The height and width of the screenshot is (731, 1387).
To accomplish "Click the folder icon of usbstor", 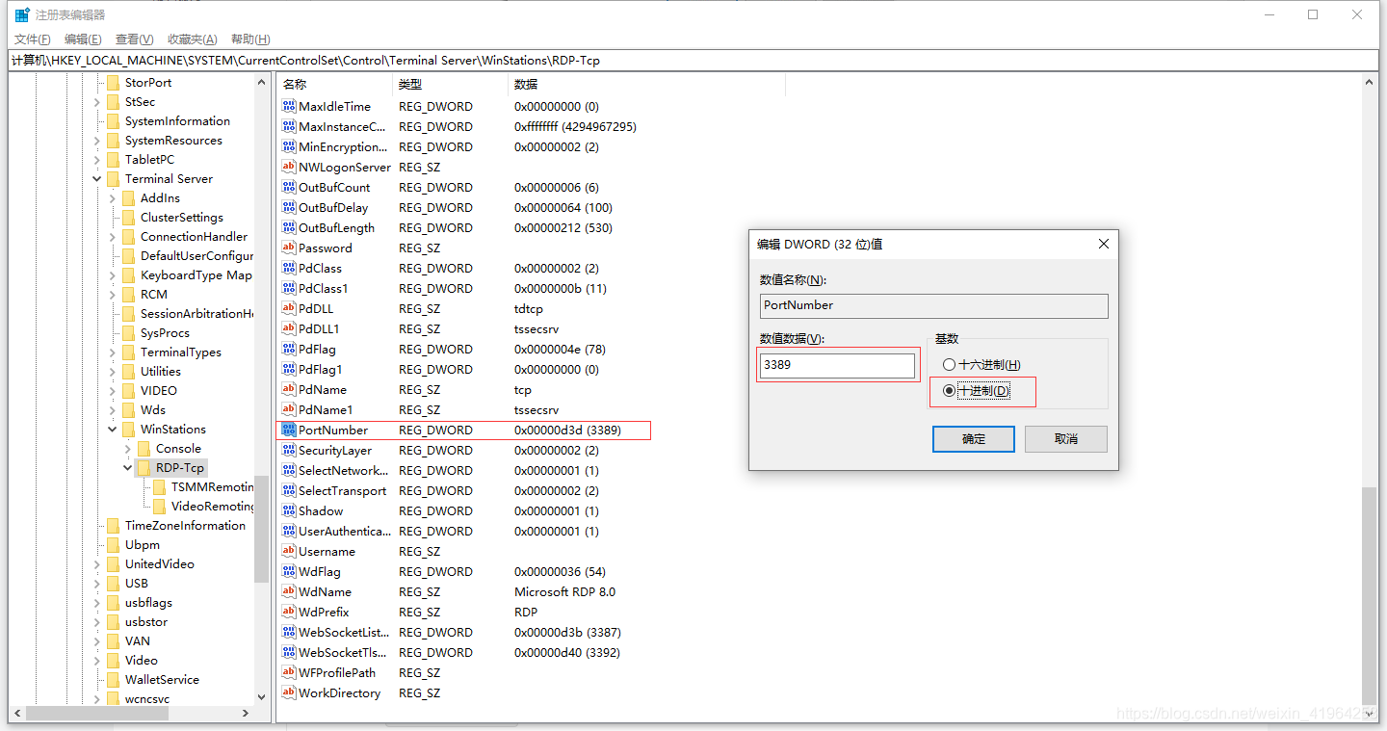I will [114, 621].
